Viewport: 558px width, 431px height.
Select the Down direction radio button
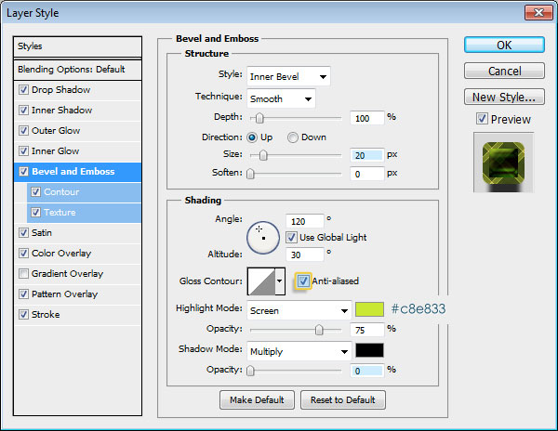[x=293, y=137]
